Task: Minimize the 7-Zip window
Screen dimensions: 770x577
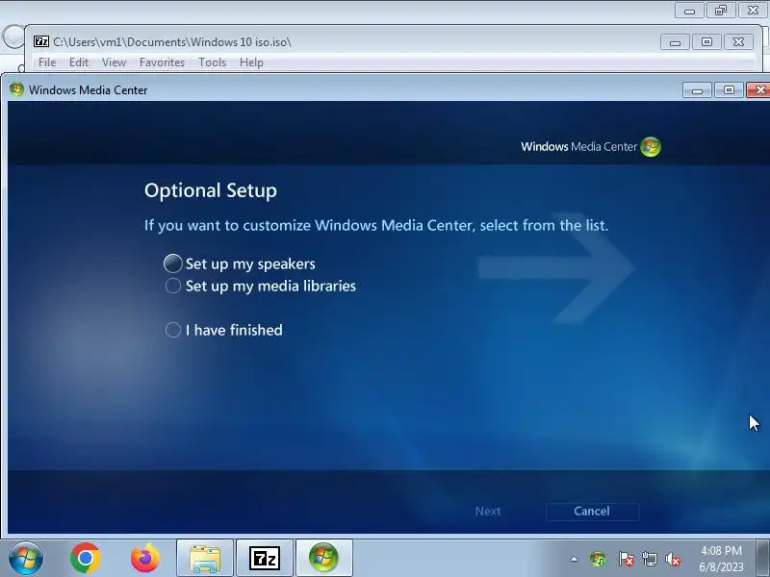Action: click(675, 42)
